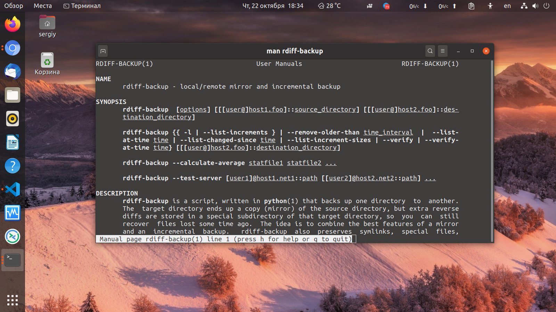Click the terminal vertical scrollbar
This screenshot has height=312, width=556.
492,151
